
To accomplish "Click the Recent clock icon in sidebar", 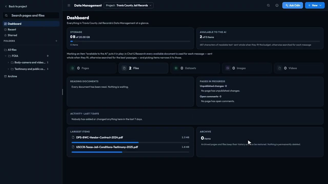I will [5, 30].
